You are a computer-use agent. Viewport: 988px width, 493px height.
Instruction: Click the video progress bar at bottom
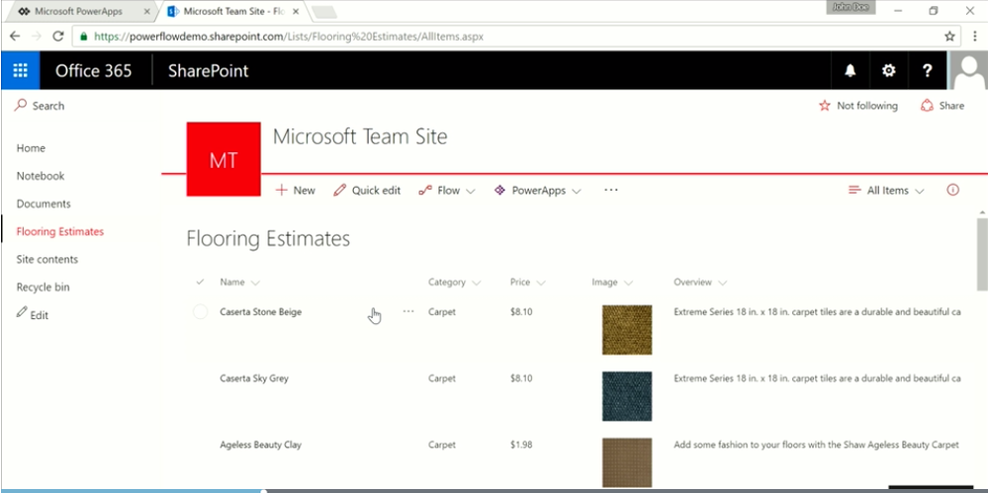coord(494,490)
